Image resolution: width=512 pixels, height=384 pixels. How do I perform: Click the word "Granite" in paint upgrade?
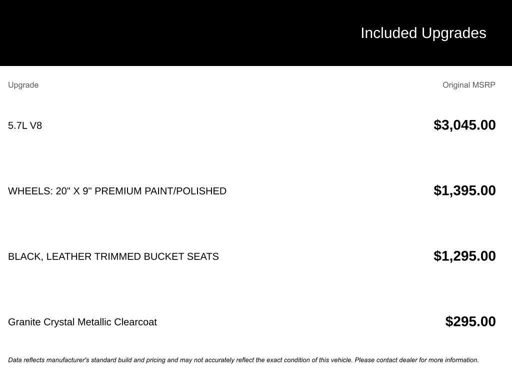24,322
